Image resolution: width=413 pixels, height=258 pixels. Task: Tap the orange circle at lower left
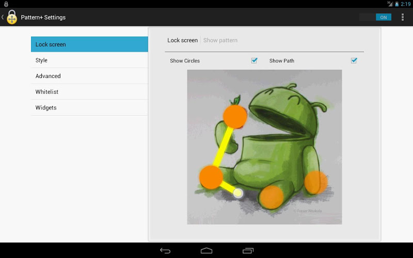click(211, 177)
